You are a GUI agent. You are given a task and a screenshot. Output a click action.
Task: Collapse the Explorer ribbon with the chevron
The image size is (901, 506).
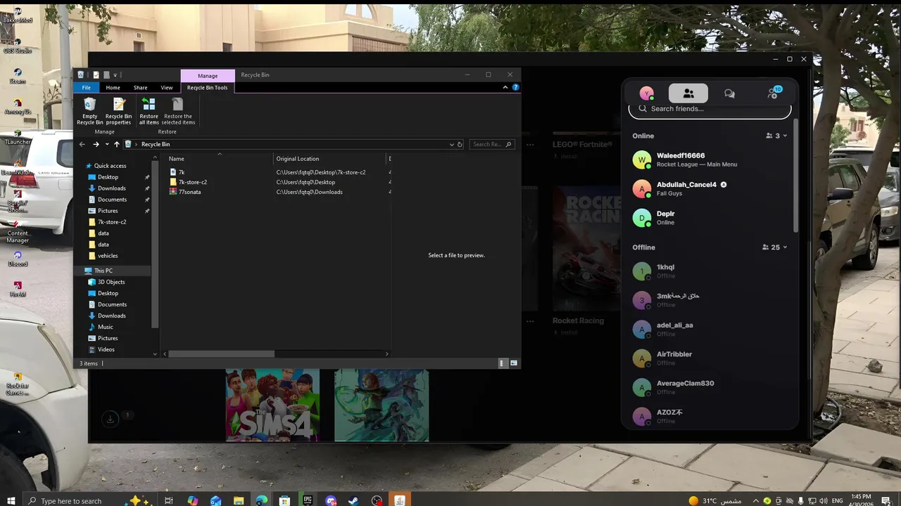point(505,88)
